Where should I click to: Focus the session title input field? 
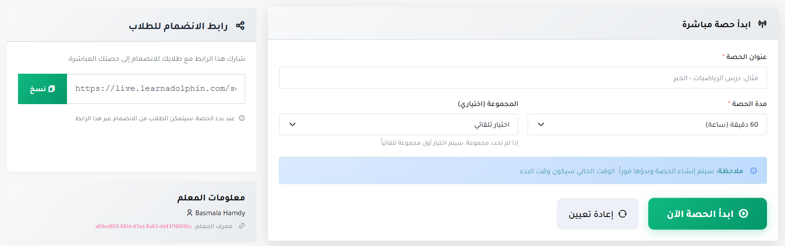tap(523, 78)
